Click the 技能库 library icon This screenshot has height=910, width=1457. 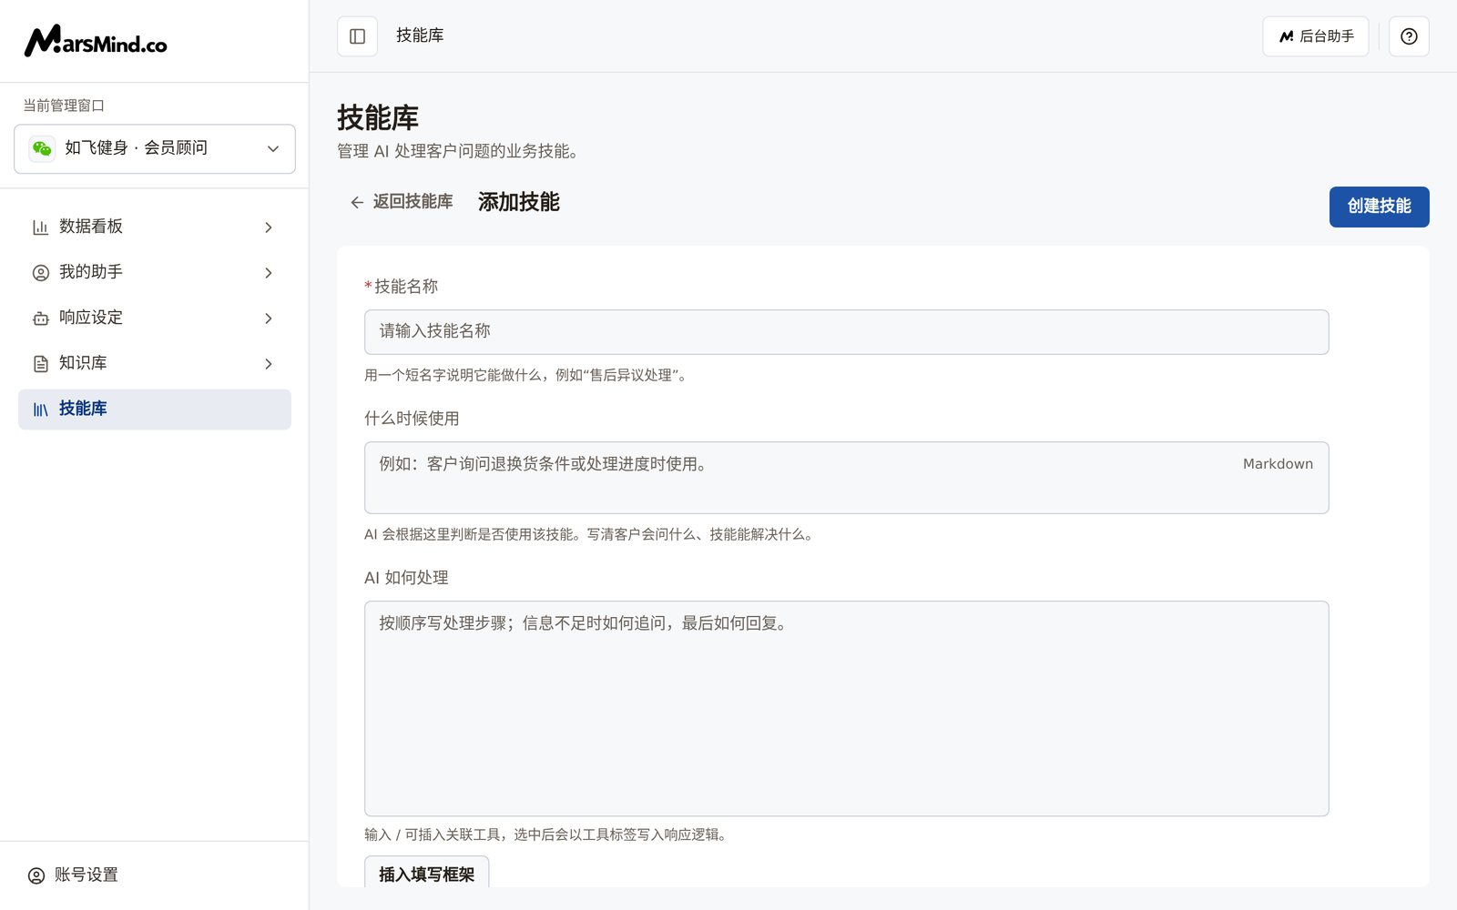pyautogui.click(x=40, y=409)
